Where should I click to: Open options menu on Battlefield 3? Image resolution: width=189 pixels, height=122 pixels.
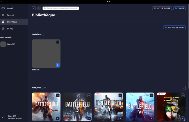pos(89,95)
